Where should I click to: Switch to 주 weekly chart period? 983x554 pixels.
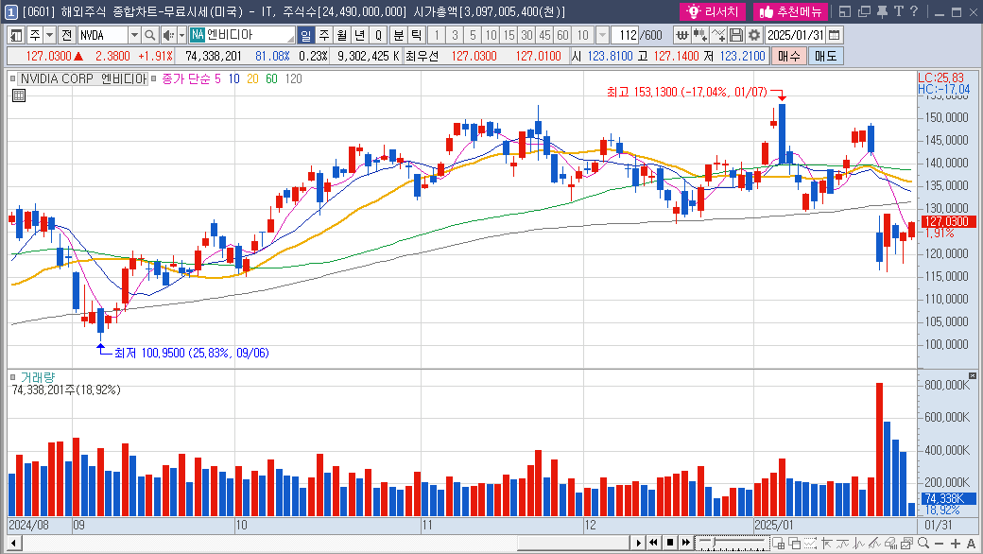(x=323, y=35)
